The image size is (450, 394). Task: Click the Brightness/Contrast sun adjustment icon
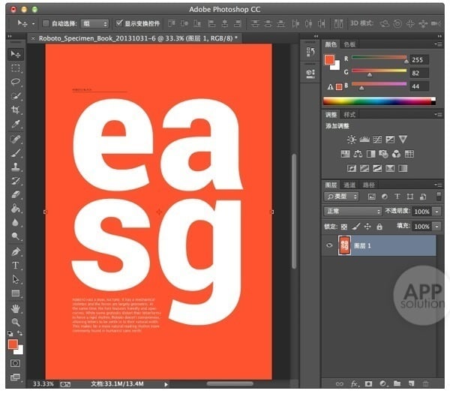[352, 140]
